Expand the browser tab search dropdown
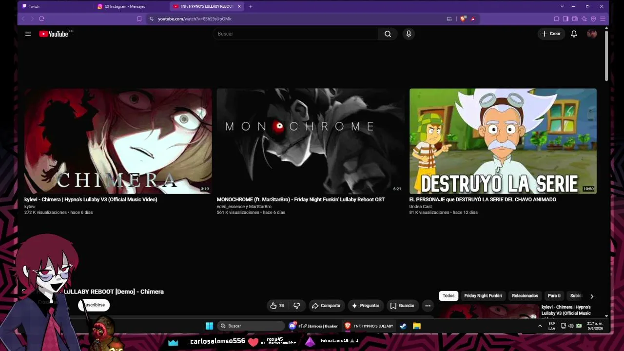This screenshot has height=351, width=624. [562, 6]
